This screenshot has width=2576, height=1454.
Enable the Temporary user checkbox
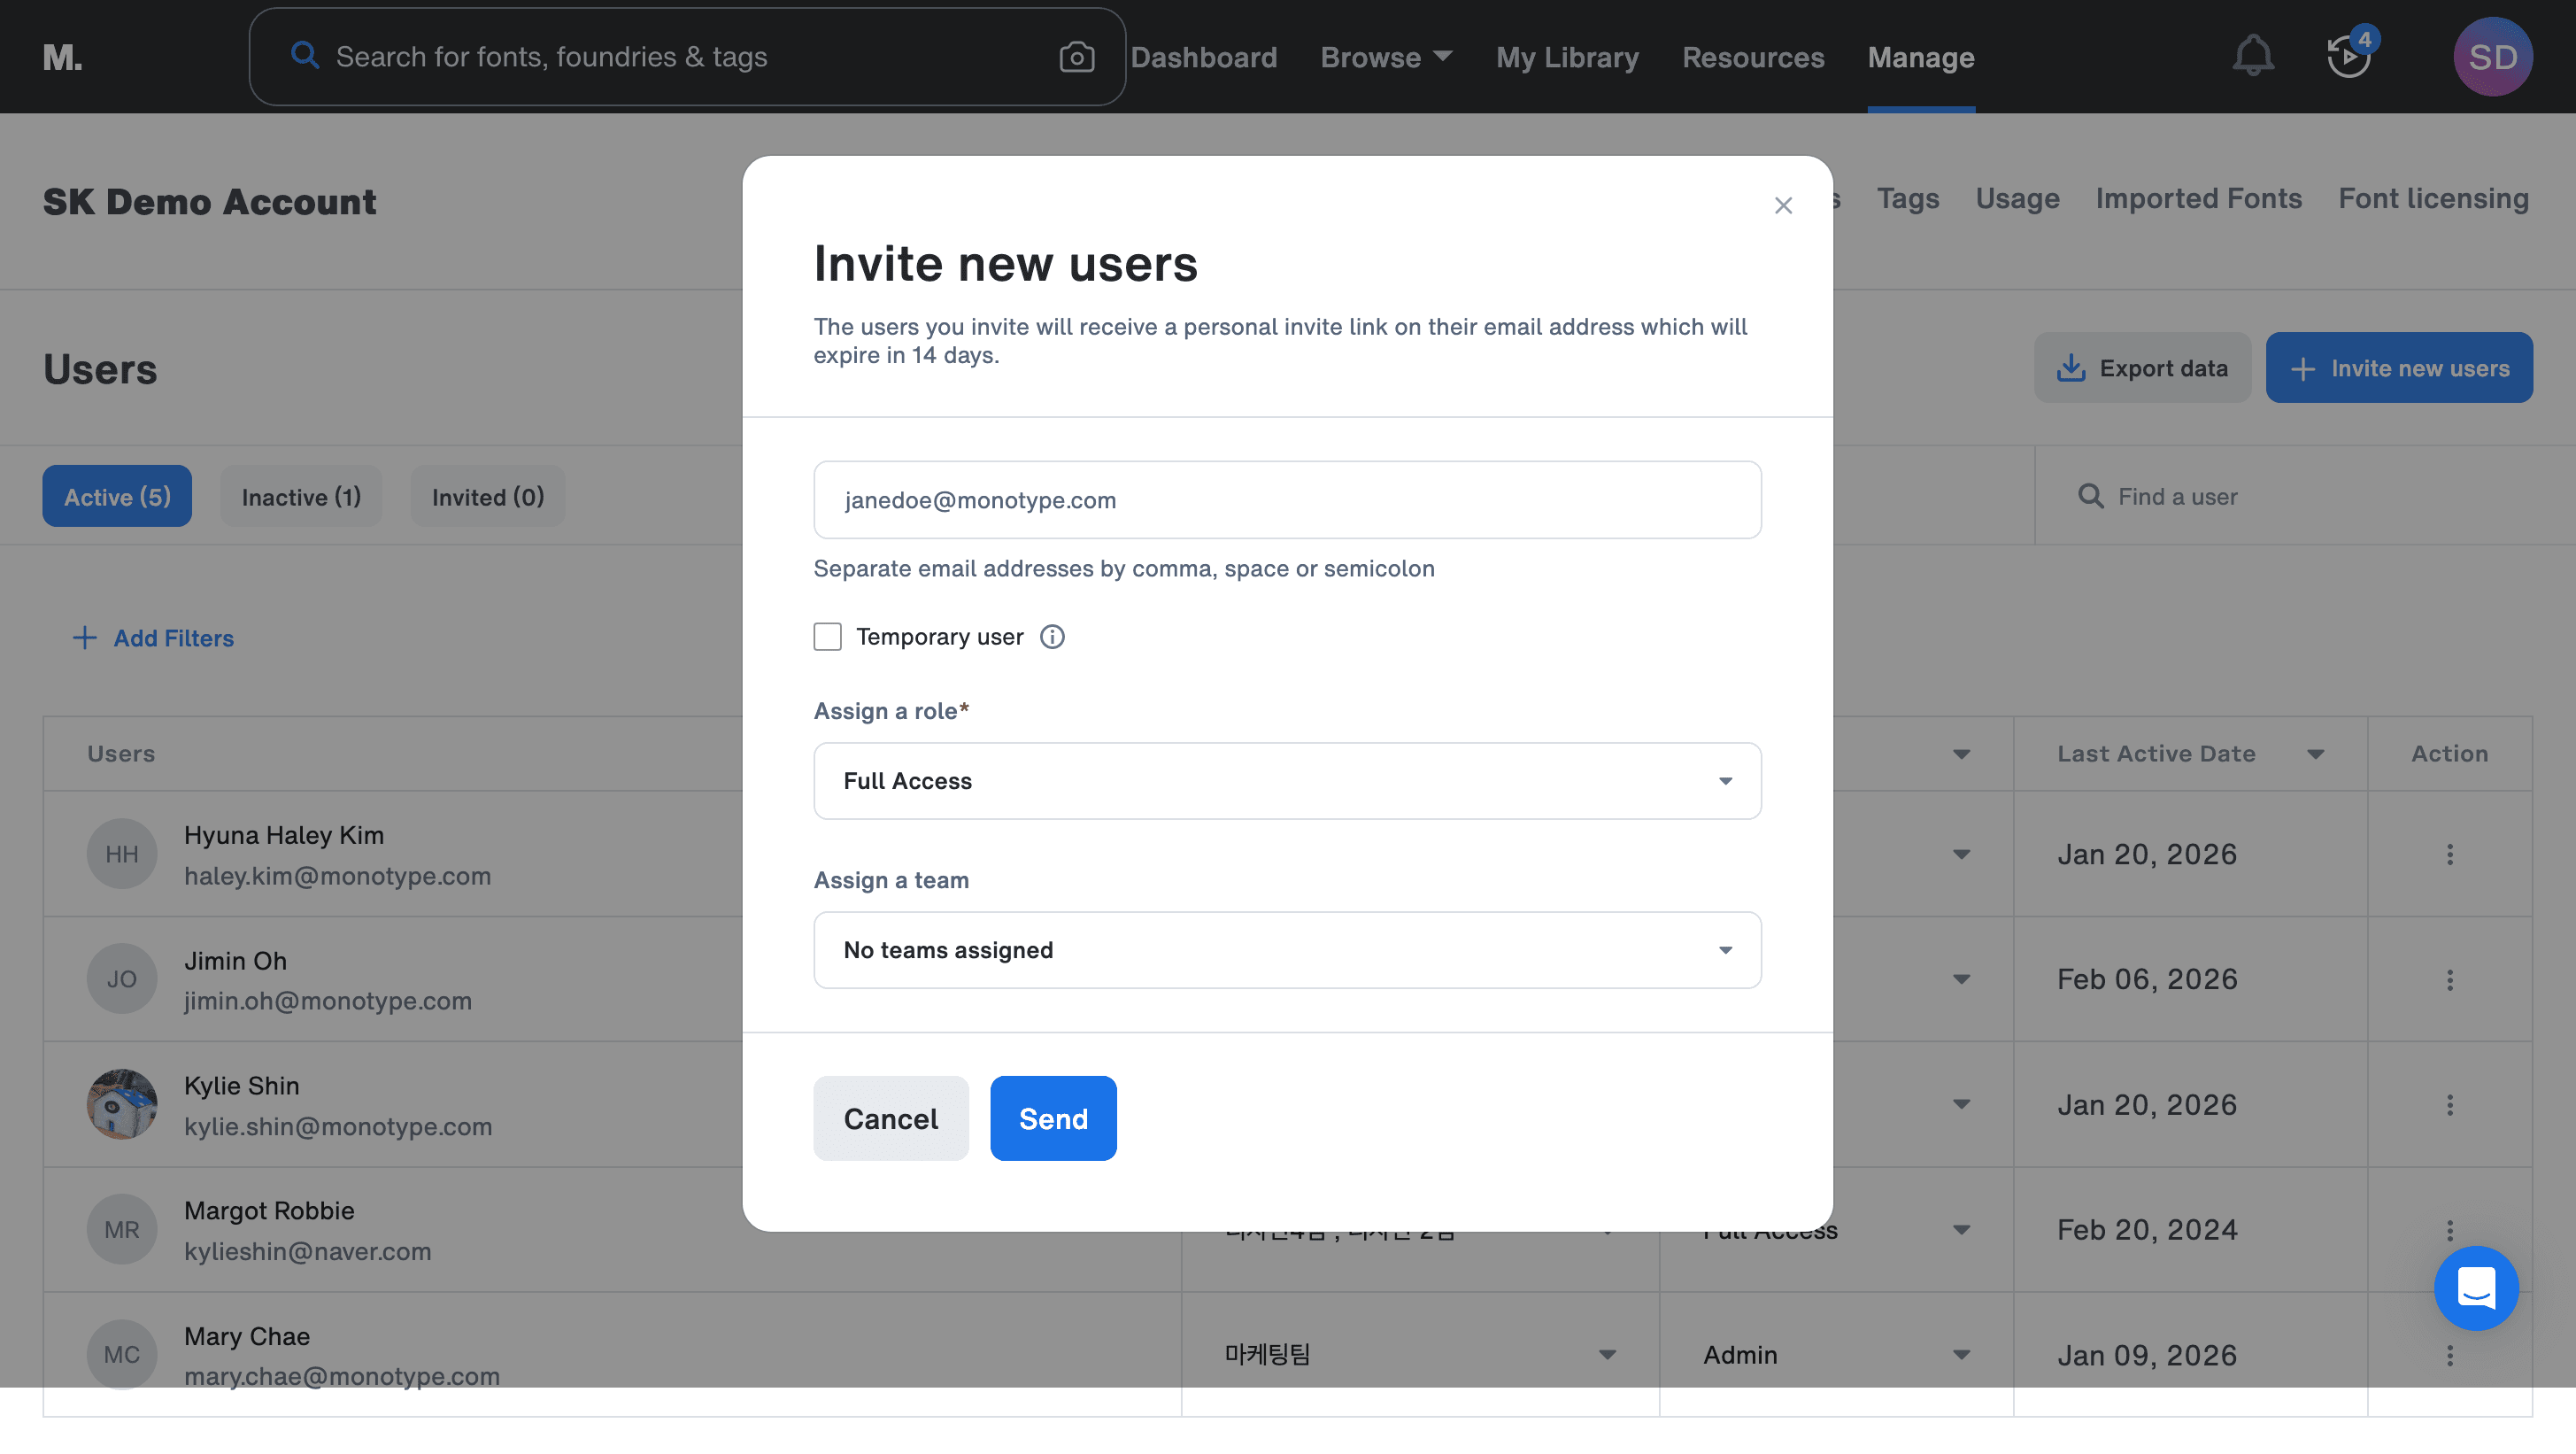point(827,636)
